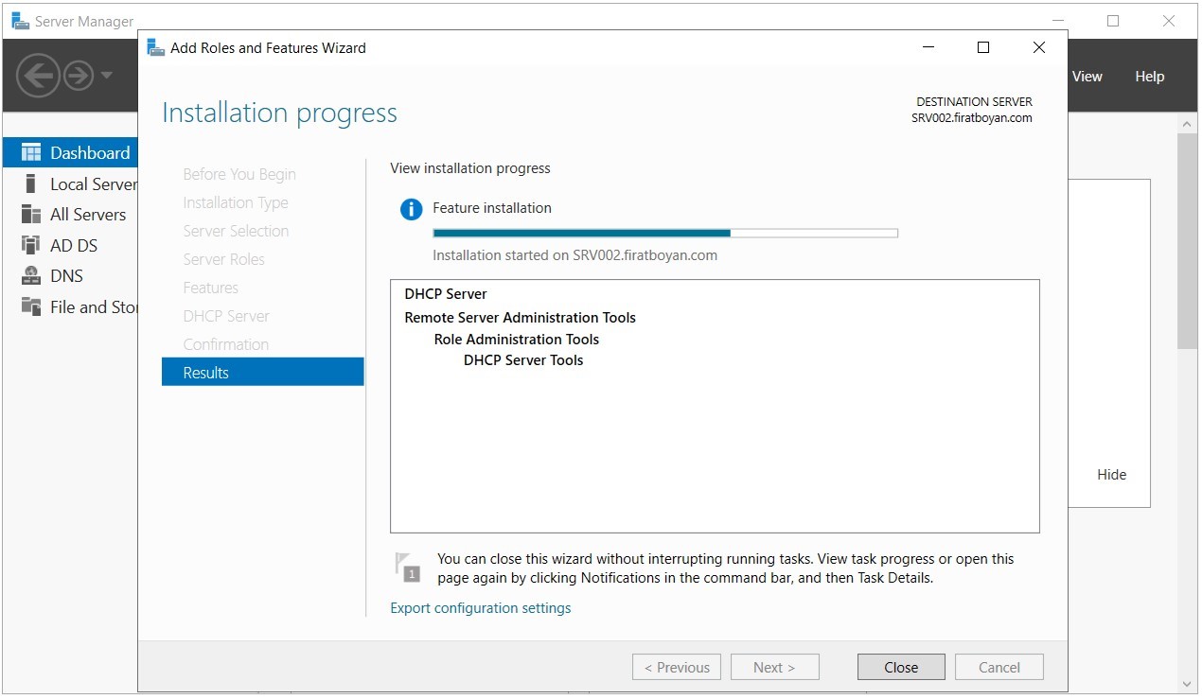Click the Server Manager vertical scrollbar
This screenshot has height=699, width=1202.
(1187, 240)
